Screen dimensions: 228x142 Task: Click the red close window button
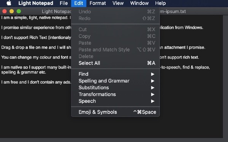(5, 11)
